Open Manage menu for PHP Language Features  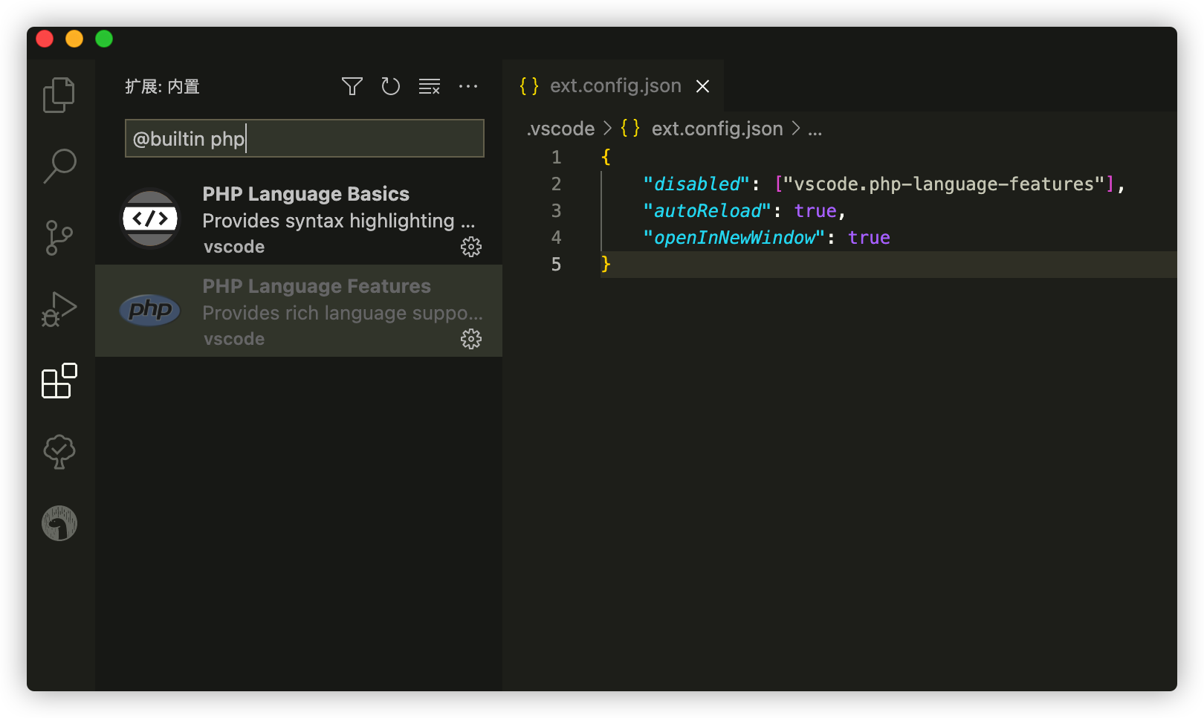[x=472, y=339]
